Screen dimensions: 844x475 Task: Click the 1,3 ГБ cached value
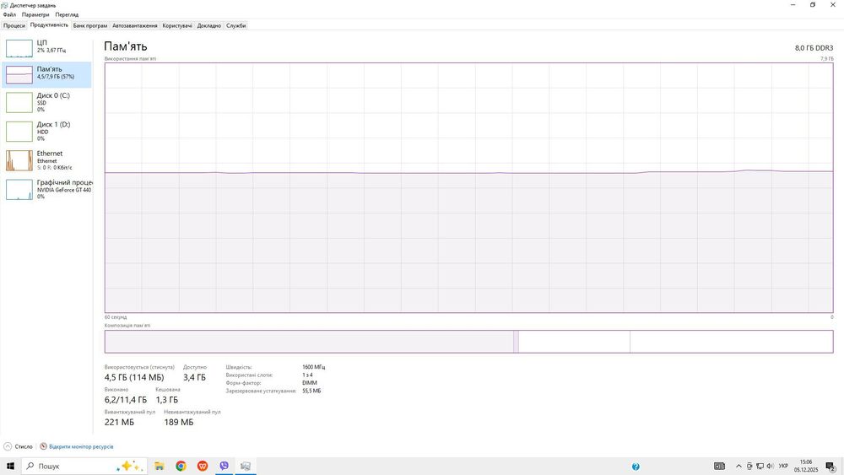click(167, 400)
